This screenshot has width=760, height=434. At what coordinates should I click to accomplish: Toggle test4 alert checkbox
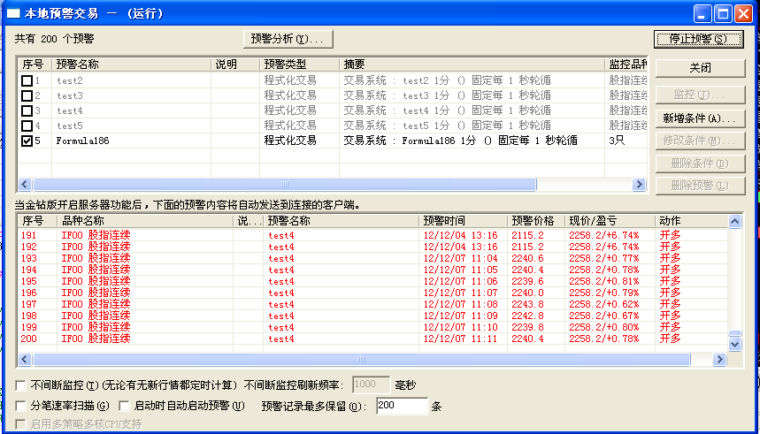click(27, 110)
